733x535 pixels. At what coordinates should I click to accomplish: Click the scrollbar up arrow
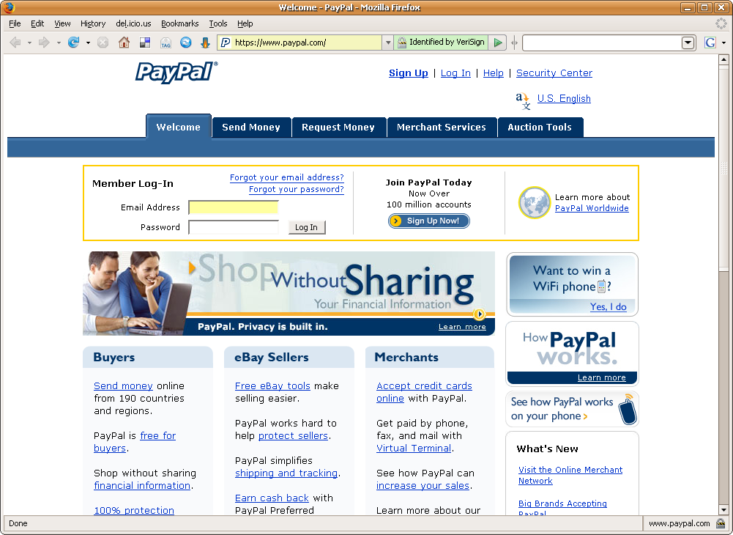coord(723,59)
